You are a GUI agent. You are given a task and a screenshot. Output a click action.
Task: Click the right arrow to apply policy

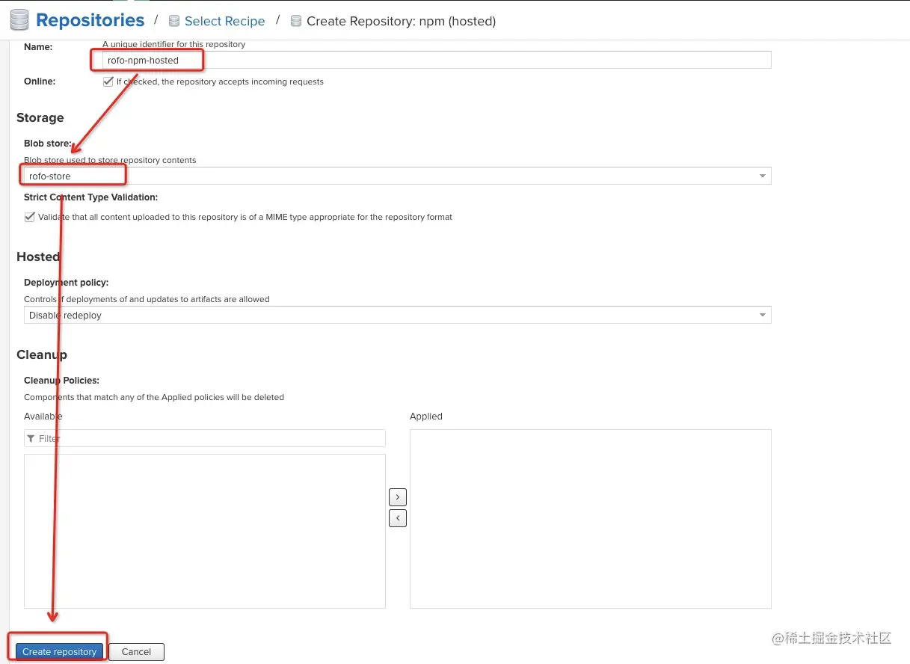[x=398, y=497]
